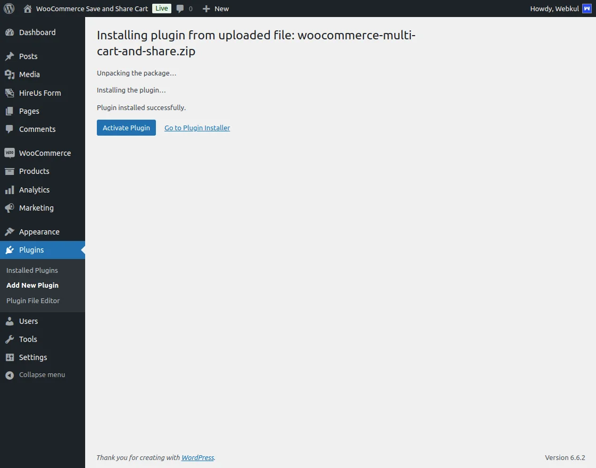The height and width of the screenshot is (468, 596).
Task: Open the Tools sidebar icon
Action: [x=11, y=339]
